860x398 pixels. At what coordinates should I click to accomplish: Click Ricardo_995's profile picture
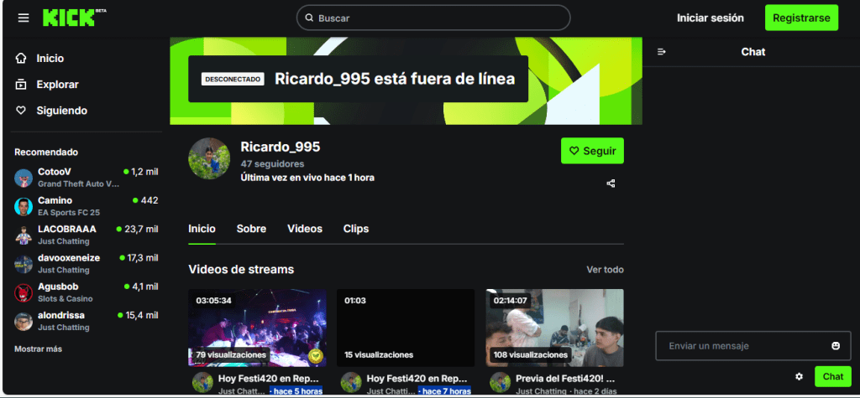[209, 158]
